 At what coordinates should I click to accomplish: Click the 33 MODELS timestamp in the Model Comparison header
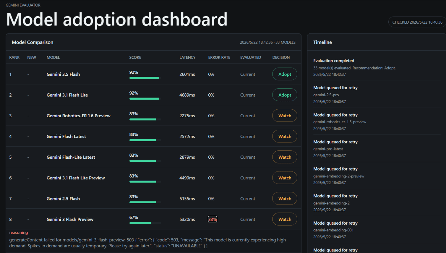[x=268, y=42]
